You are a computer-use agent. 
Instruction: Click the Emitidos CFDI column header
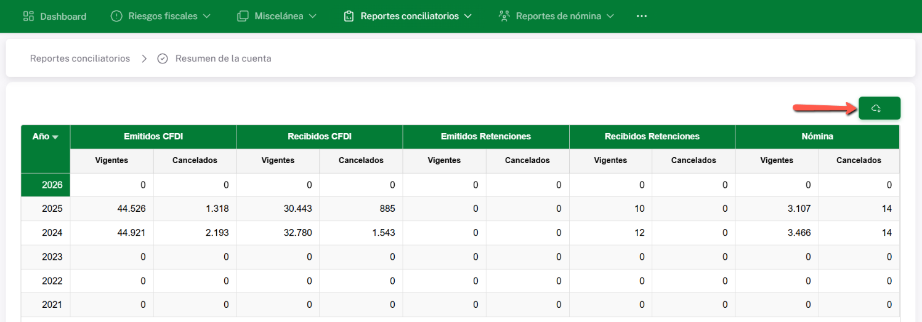click(x=153, y=137)
